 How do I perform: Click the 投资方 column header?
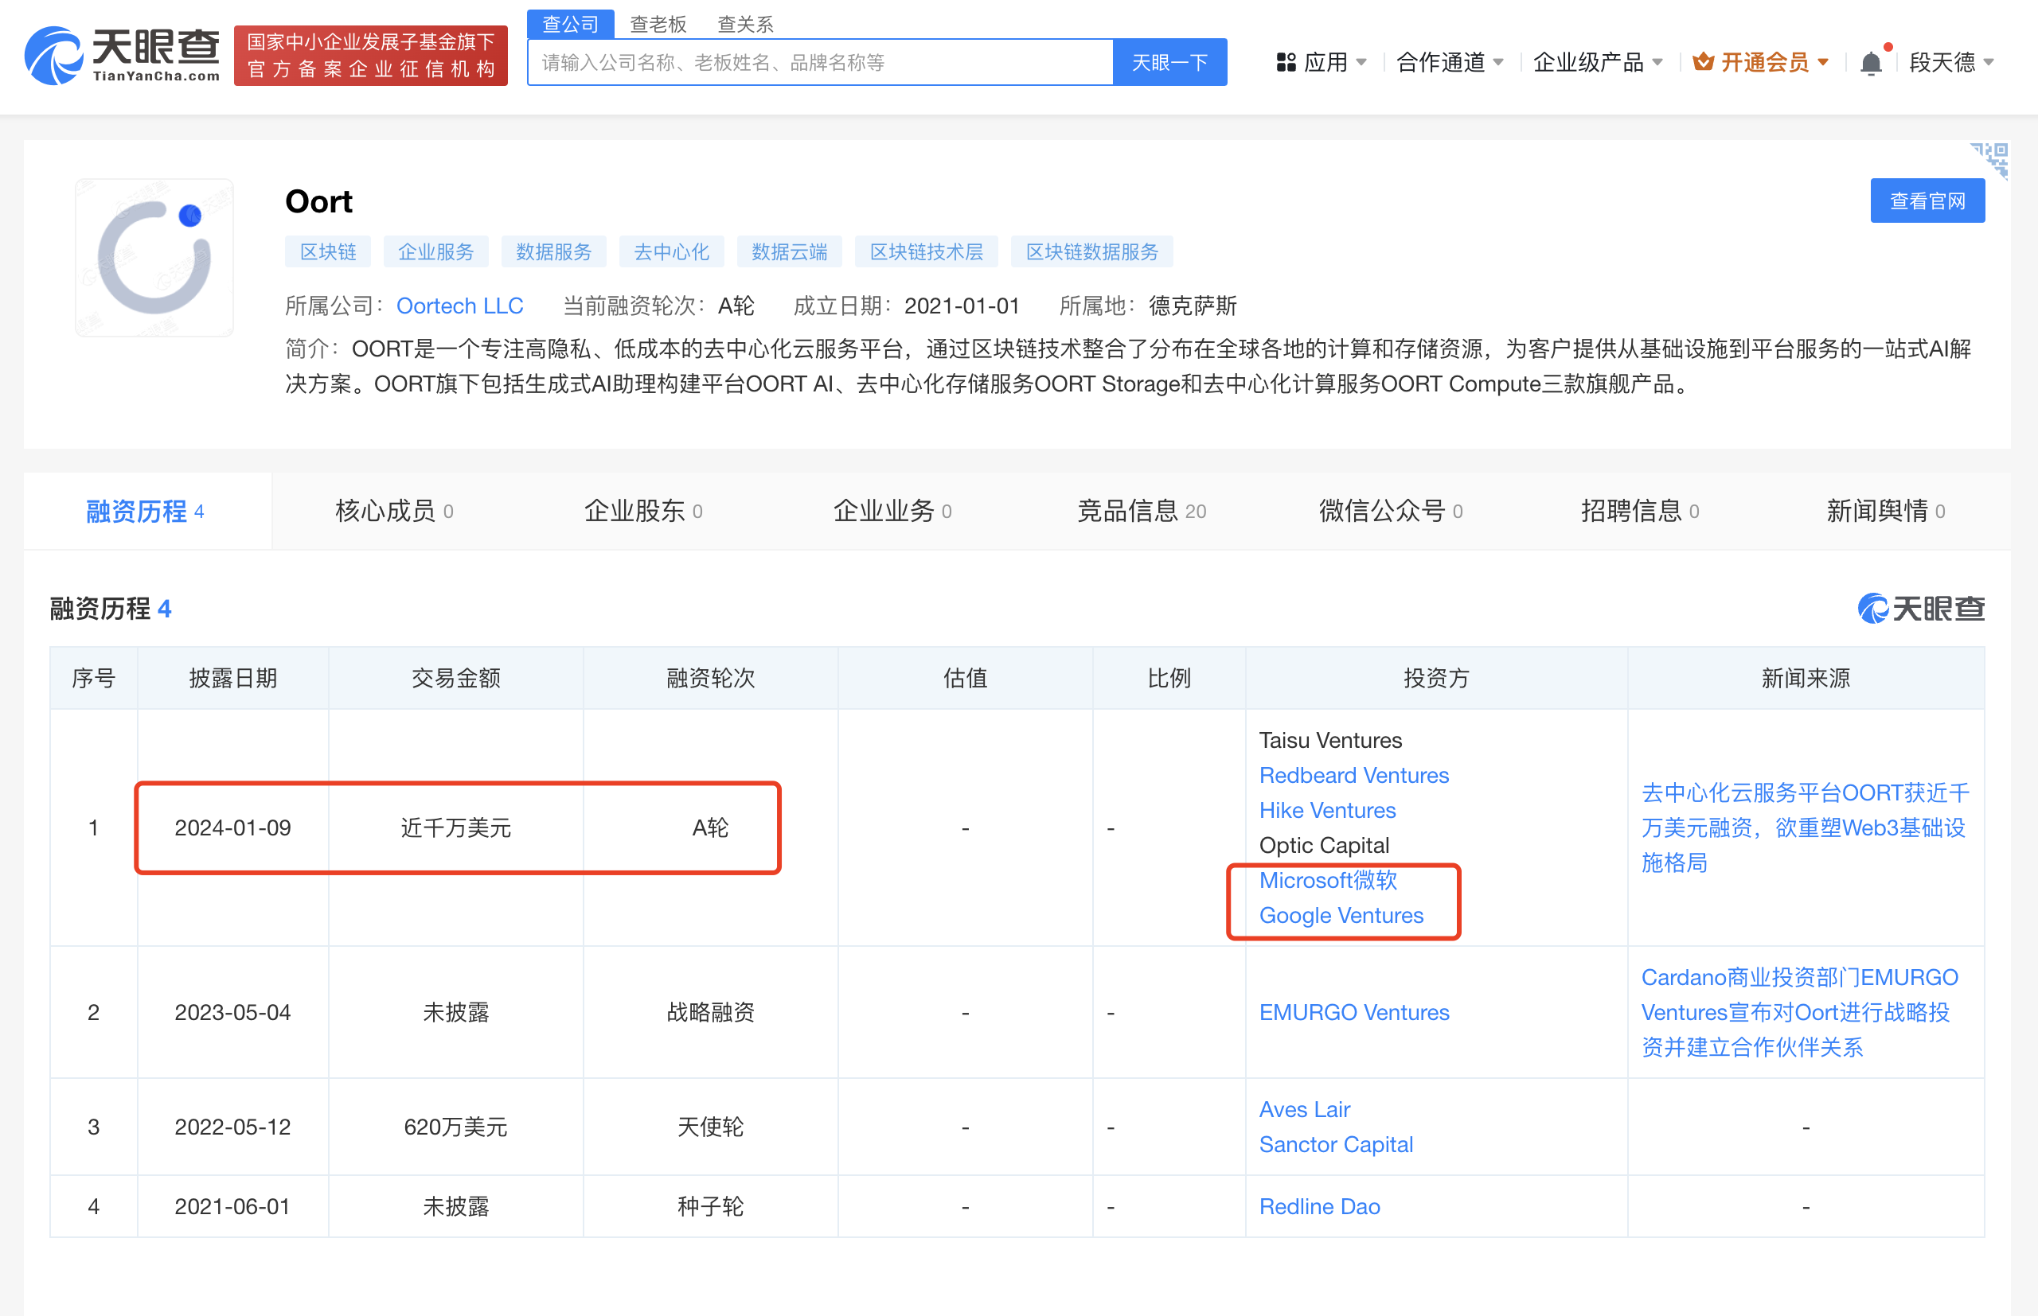click(1436, 679)
